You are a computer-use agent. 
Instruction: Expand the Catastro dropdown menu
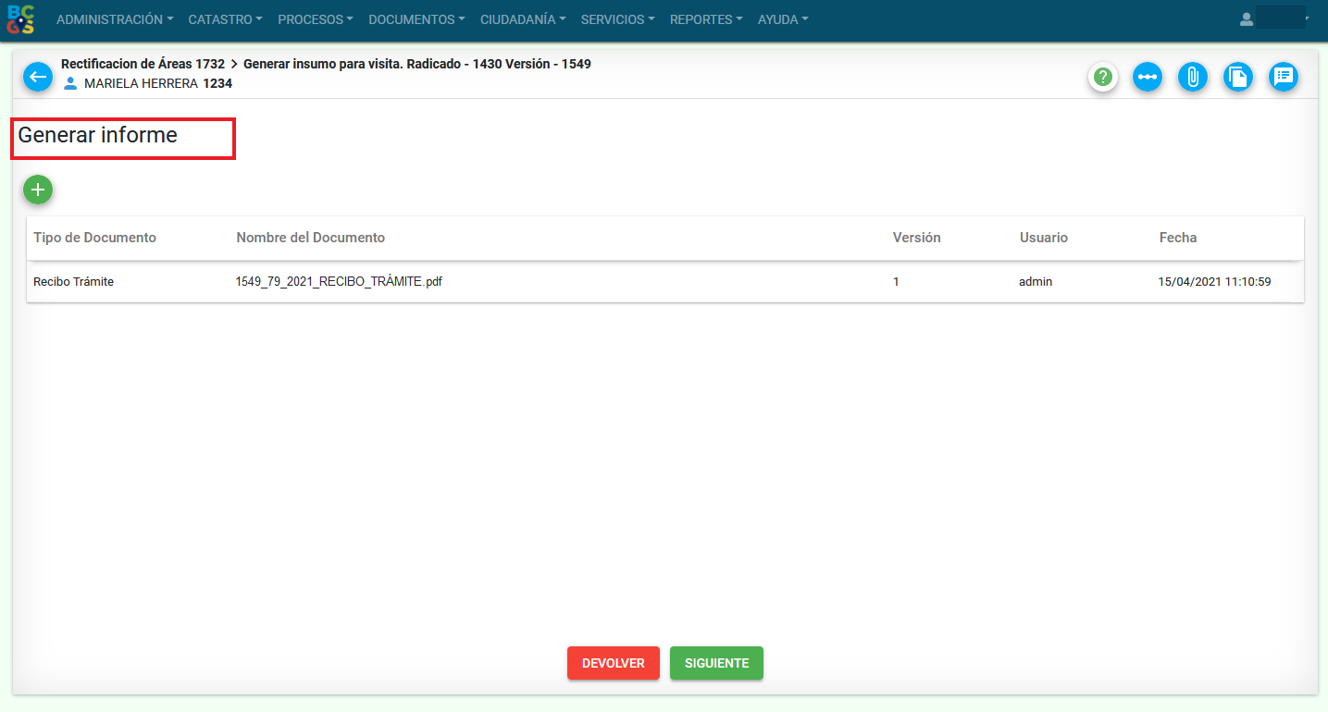coord(225,19)
